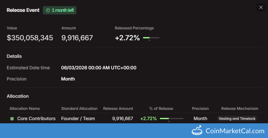Click the '1 month left' badge text
Image resolution: width=268 pixels, height=138 pixels.
pyautogui.click(x=63, y=10)
